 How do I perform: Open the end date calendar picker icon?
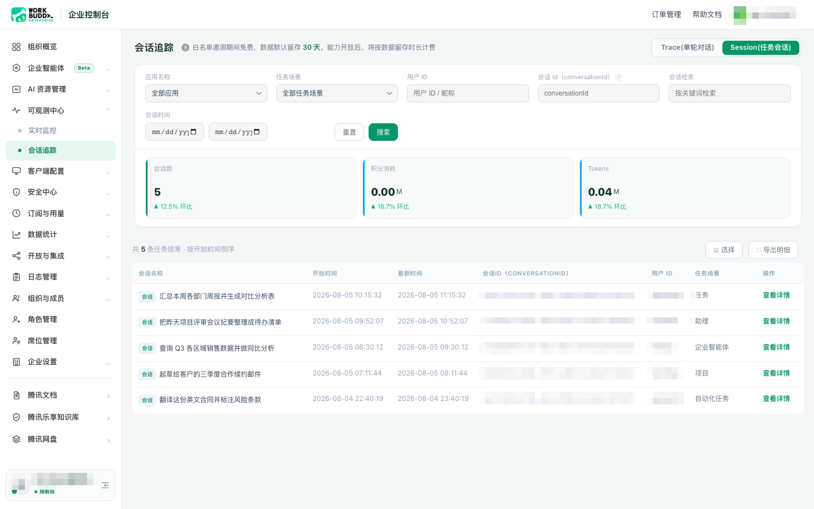[x=257, y=132]
